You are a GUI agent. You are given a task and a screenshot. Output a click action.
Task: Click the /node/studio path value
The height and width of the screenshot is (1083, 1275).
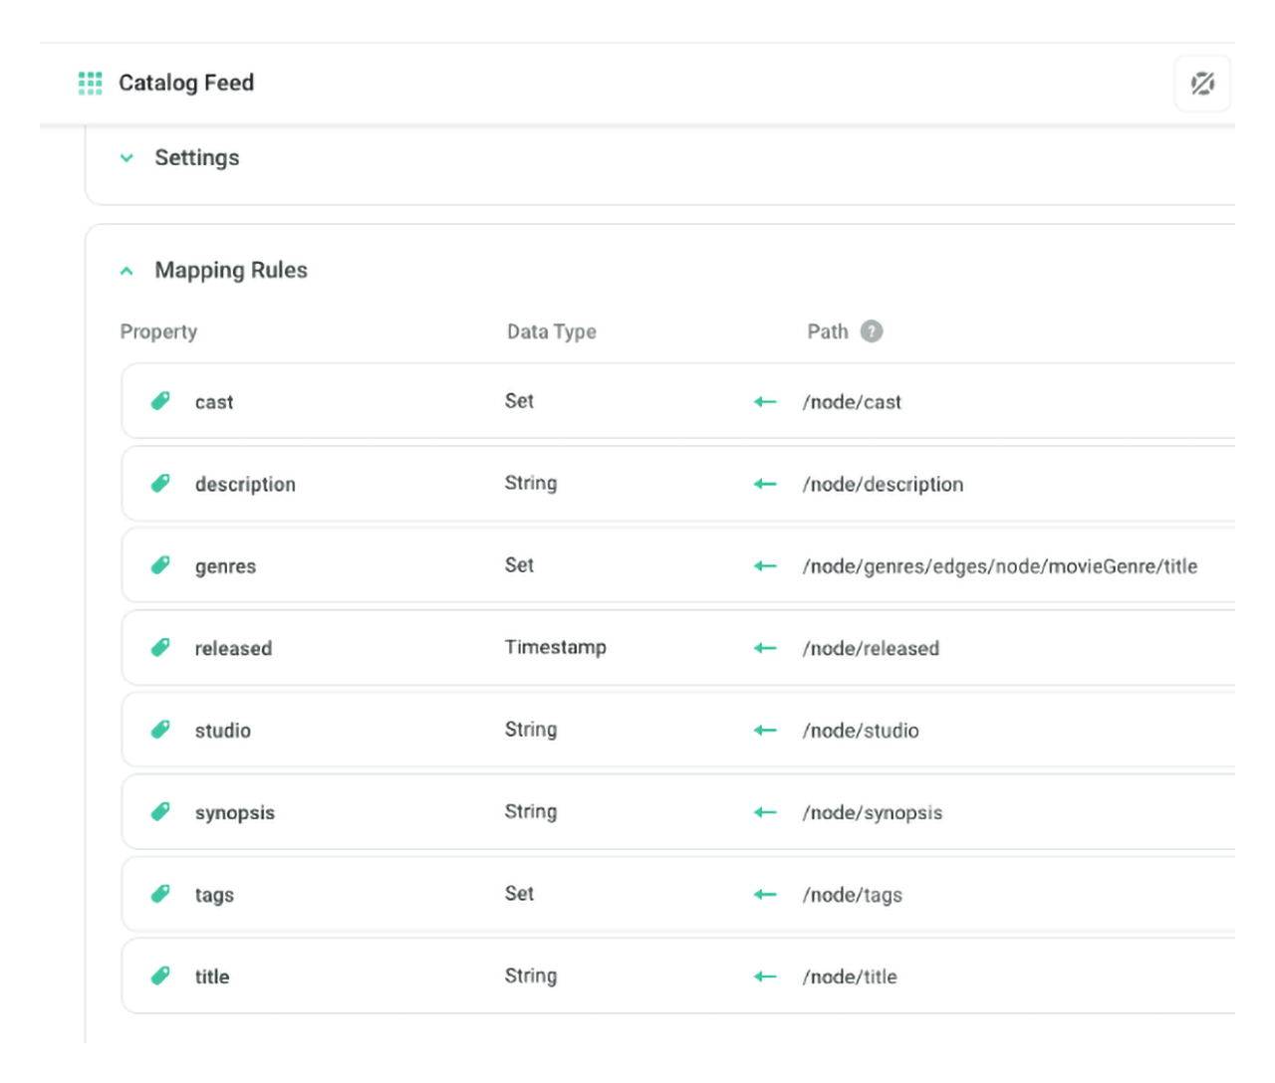coord(861,731)
